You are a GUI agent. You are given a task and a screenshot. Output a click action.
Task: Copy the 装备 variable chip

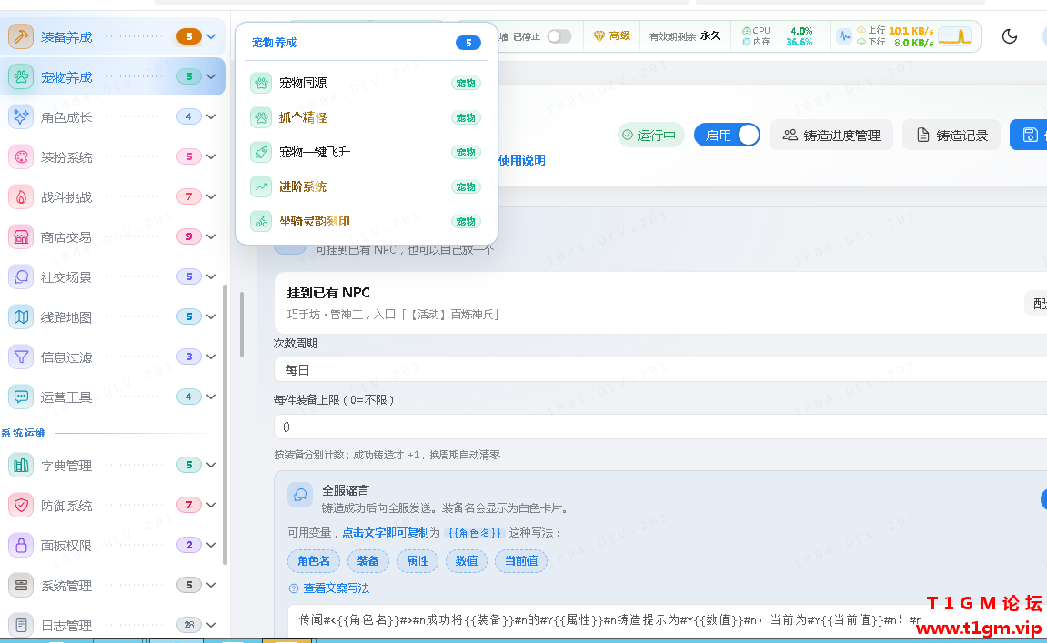(367, 561)
